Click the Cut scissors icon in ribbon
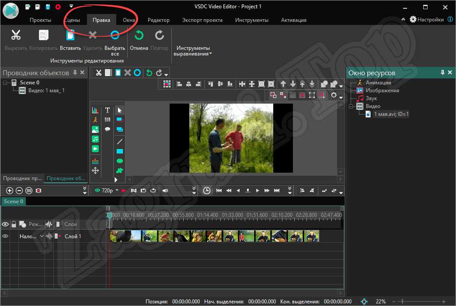Viewport: 456px width, 306px height. pos(16,35)
